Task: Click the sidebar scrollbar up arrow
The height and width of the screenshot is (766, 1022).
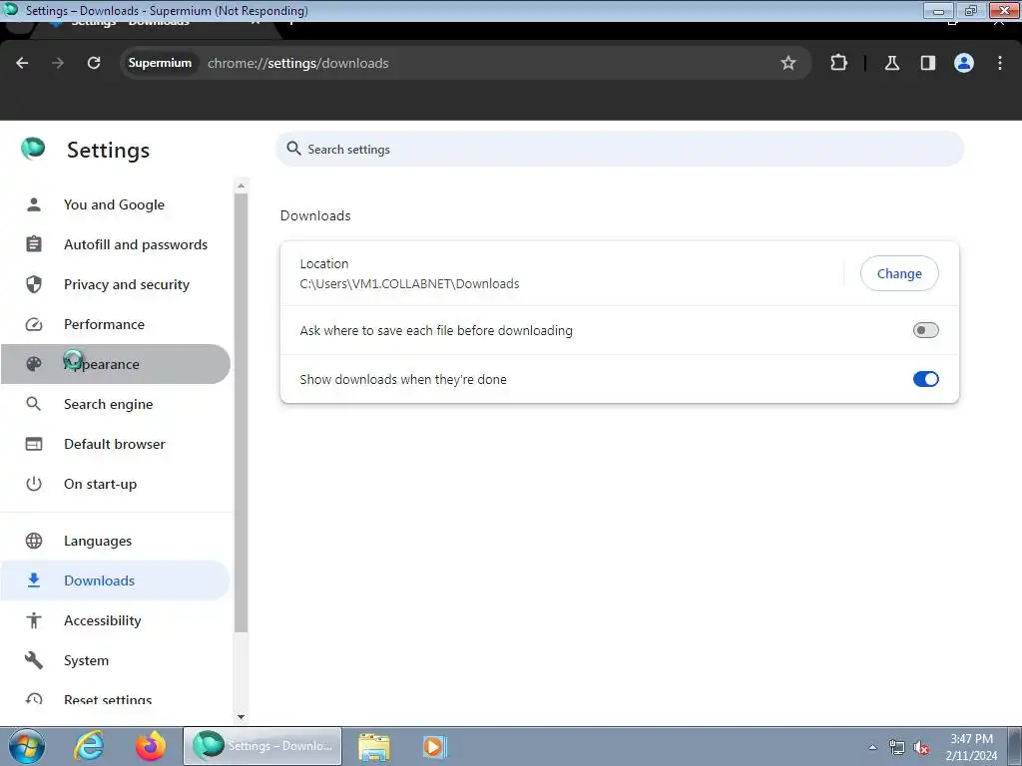Action: pyautogui.click(x=242, y=186)
